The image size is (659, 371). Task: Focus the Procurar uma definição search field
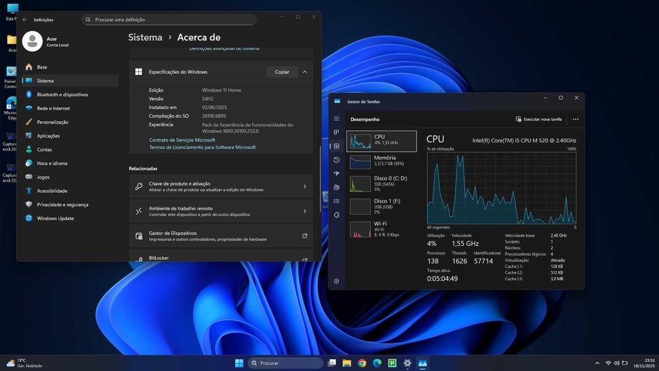[169, 19]
